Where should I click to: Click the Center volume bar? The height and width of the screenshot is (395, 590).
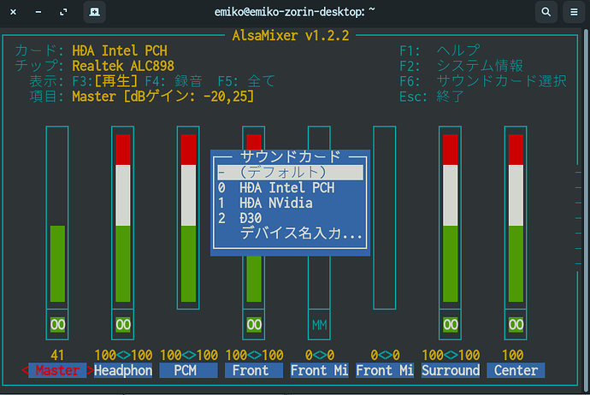(x=516, y=217)
